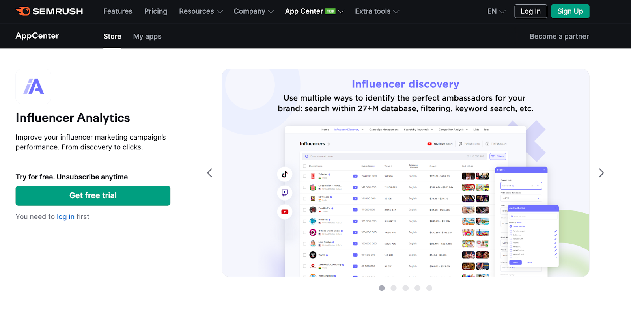Image resolution: width=631 pixels, height=309 pixels.
Task: Open the App Center dropdown
Action: (315, 11)
